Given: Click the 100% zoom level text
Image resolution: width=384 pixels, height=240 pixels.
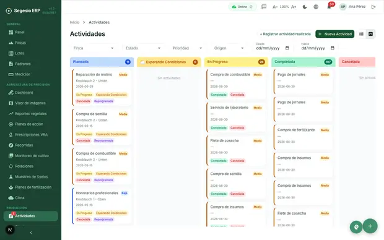Looking at the screenshot, I should 284,7.
